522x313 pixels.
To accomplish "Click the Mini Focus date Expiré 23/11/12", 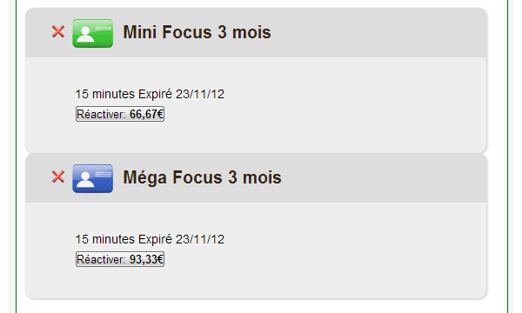I will click(x=182, y=94).
